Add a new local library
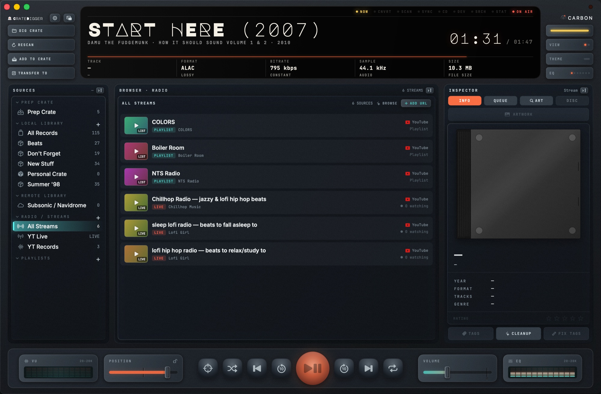The height and width of the screenshot is (394, 601). (98, 124)
